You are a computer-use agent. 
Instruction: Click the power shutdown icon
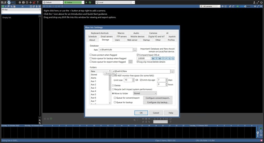pyautogui.click(x=261, y=3)
